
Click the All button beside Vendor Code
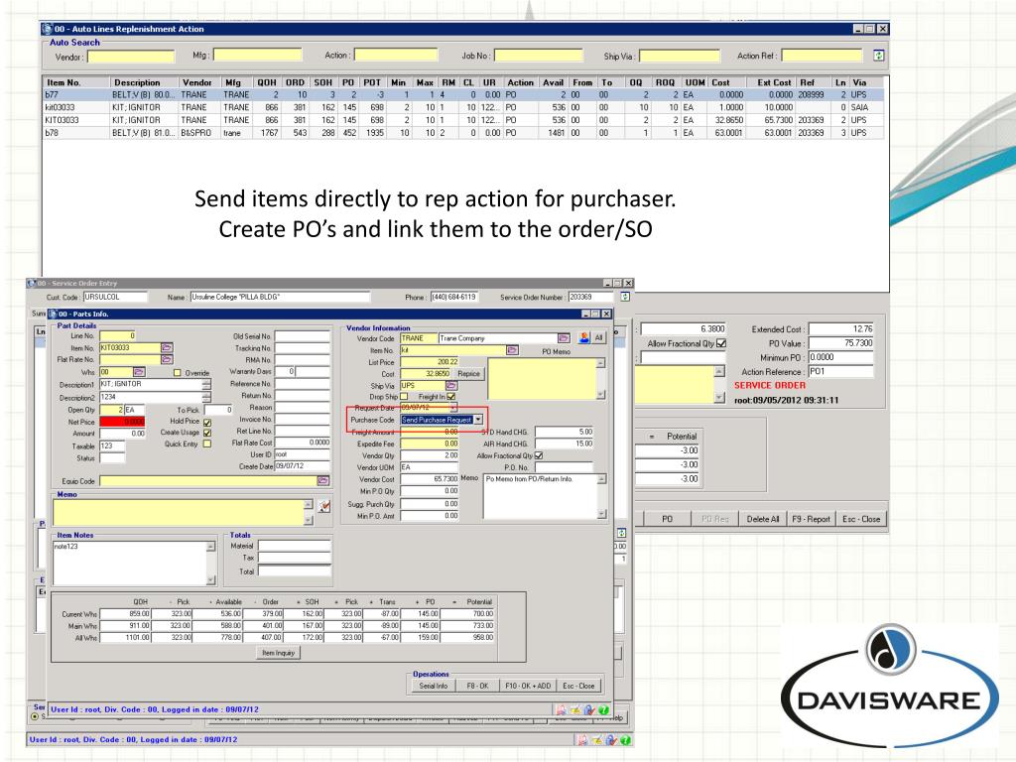598,337
